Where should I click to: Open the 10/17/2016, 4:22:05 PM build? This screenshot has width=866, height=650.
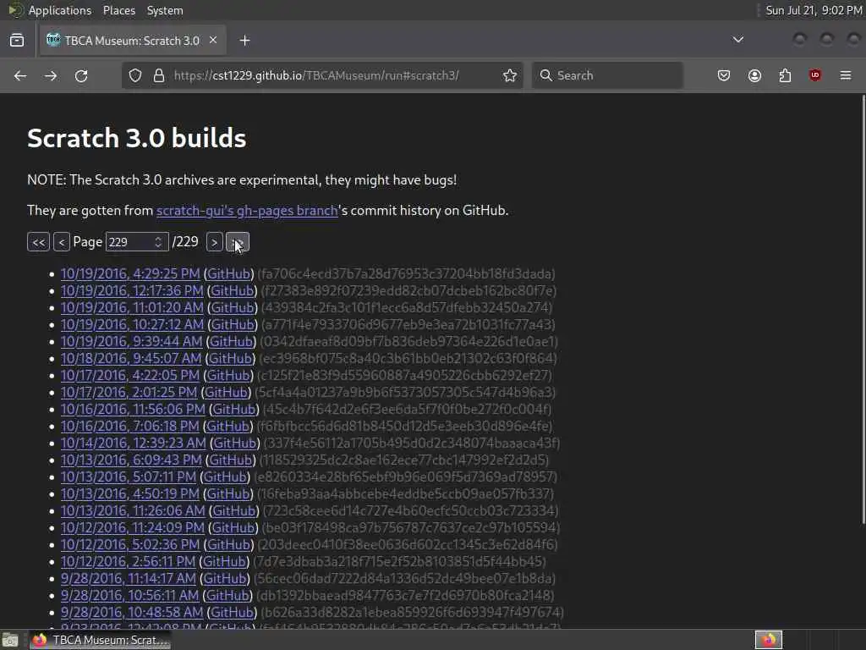tap(129, 375)
